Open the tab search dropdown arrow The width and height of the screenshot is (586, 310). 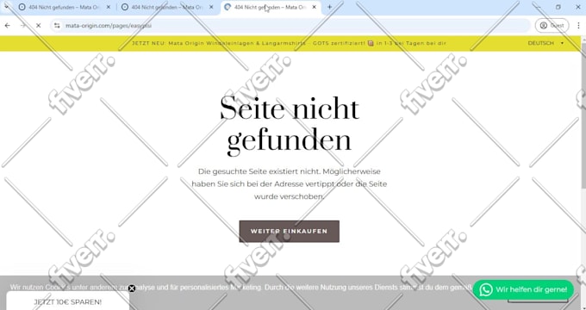click(x=6, y=7)
